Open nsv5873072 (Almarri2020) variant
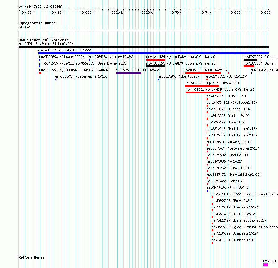Screen dimensions: 278x268 coord(234,214)
